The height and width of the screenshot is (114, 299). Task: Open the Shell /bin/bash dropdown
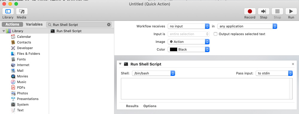[x=154, y=73]
